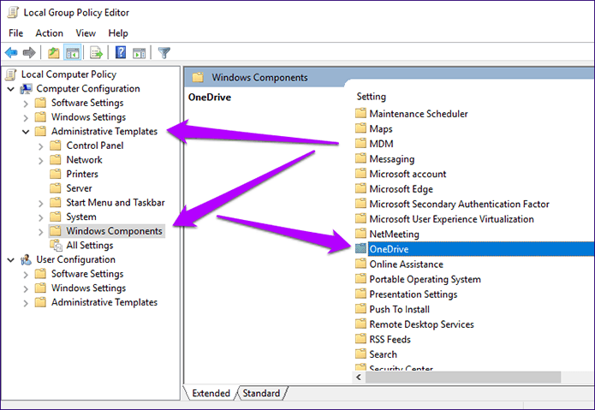595x410 pixels.
Task: Open the File menu
Action: [16, 33]
